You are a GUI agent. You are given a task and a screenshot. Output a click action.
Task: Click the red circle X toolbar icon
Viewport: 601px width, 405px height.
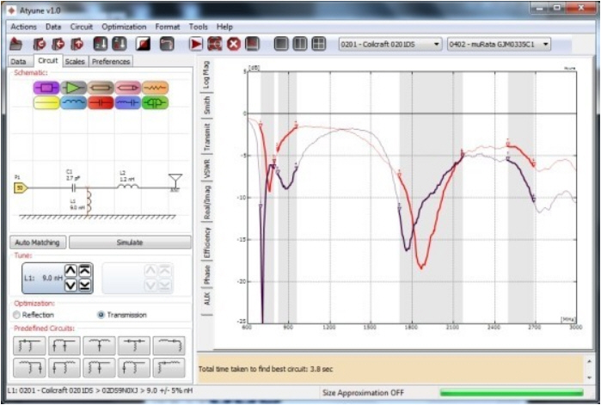[233, 44]
